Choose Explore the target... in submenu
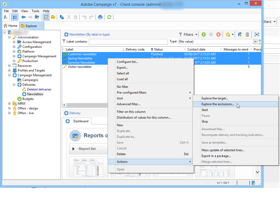Screen dimensions: 280x223 (x=235, y=98)
